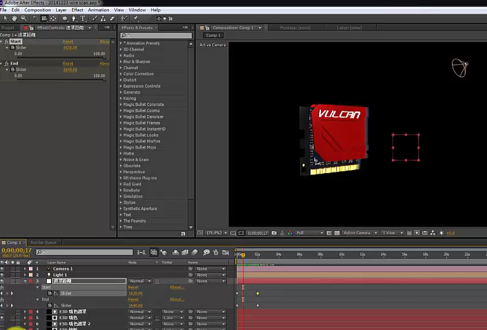Select the Brush tool

pyautogui.click(x=95, y=18)
